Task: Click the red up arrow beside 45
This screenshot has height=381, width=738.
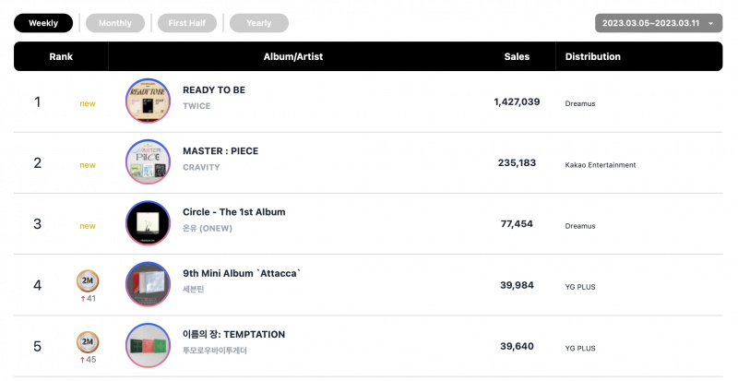Action: point(83,360)
